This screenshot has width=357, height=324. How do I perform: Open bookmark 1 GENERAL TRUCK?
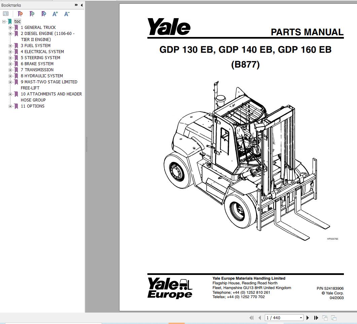point(38,28)
